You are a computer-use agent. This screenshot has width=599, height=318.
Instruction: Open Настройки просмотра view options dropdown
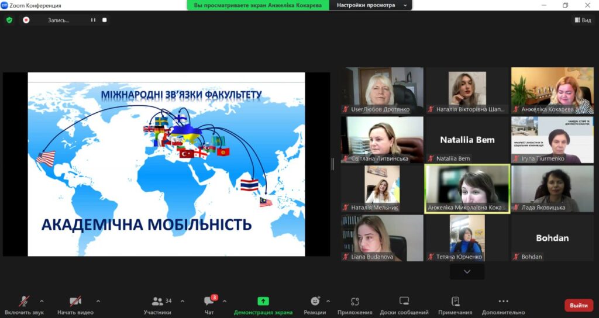click(370, 5)
